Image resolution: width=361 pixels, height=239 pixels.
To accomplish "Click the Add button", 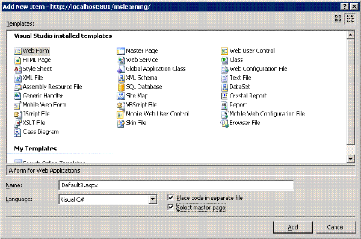I will [x=293, y=228].
